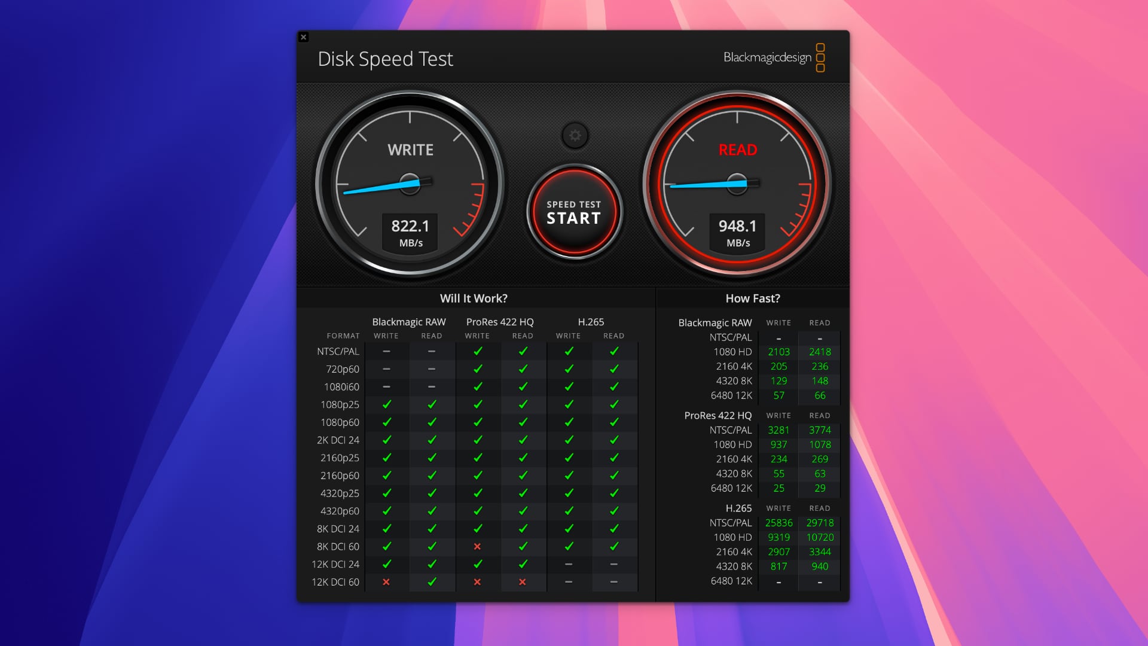Click the READ gauge dial

737,184
